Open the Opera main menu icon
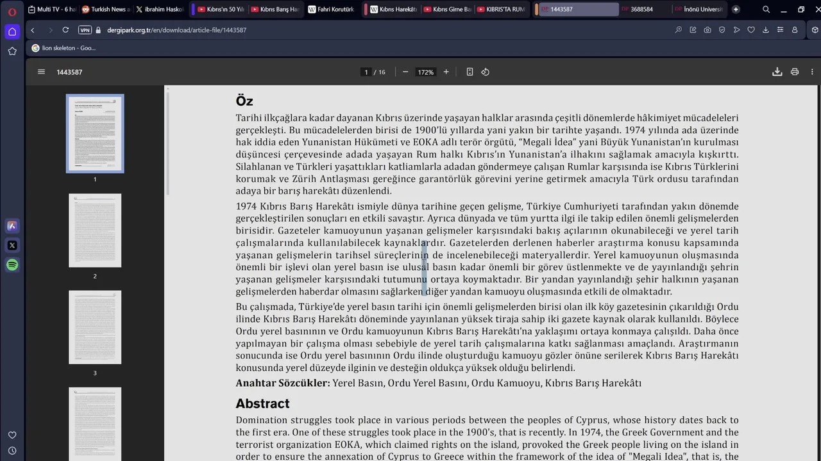The height and width of the screenshot is (461, 821). tap(12, 12)
